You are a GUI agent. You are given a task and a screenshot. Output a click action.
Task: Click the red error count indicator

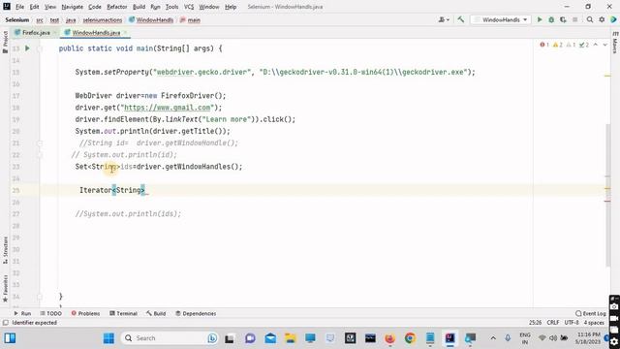pyautogui.click(x=544, y=45)
